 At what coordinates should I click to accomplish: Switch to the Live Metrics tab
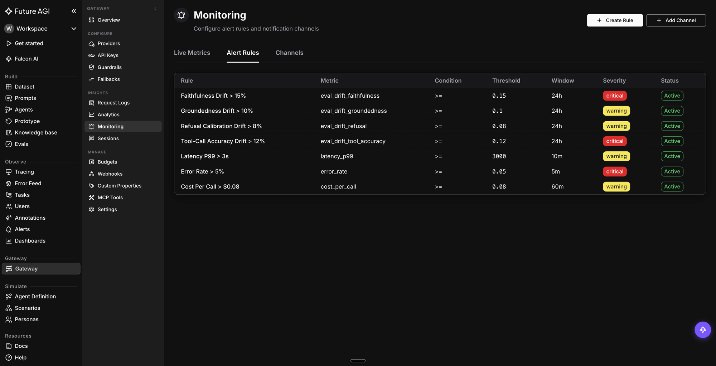192,53
